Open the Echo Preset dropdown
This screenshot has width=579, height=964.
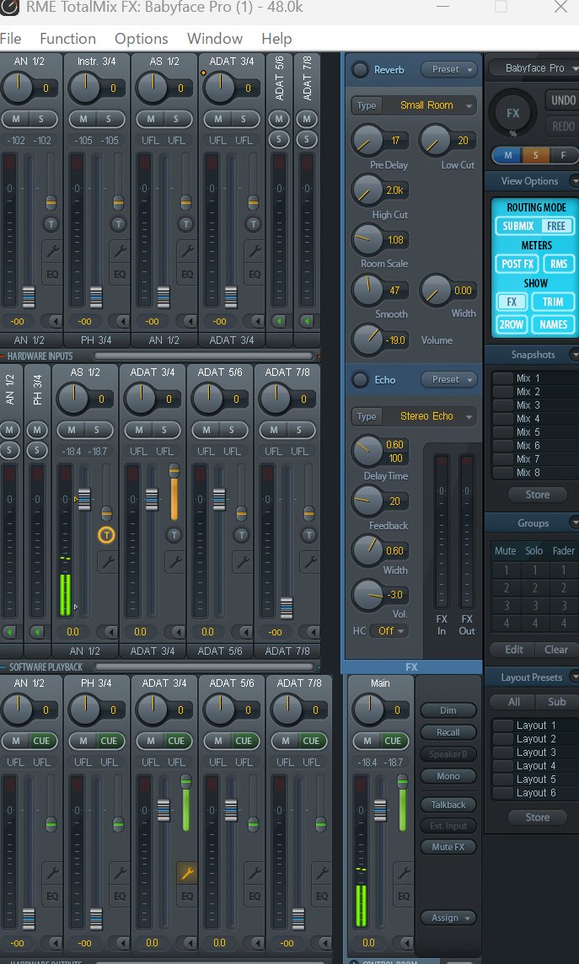(x=450, y=379)
